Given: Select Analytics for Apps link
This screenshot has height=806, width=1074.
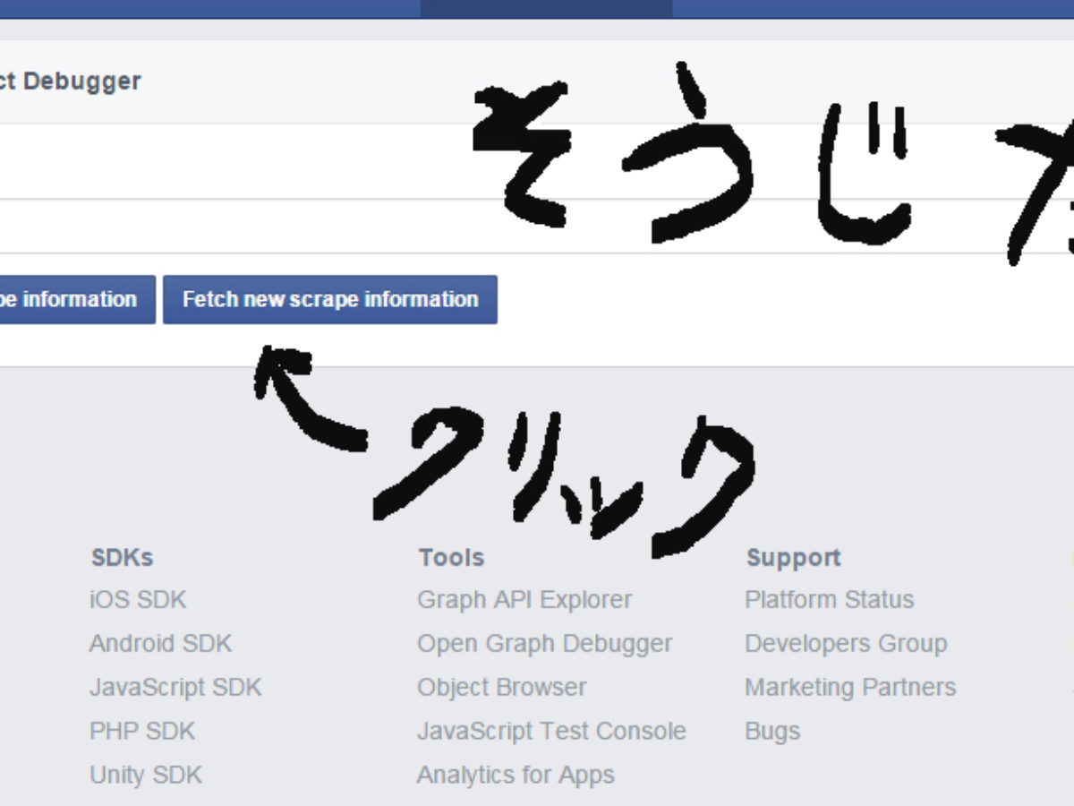Looking at the screenshot, I should tap(516, 775).
